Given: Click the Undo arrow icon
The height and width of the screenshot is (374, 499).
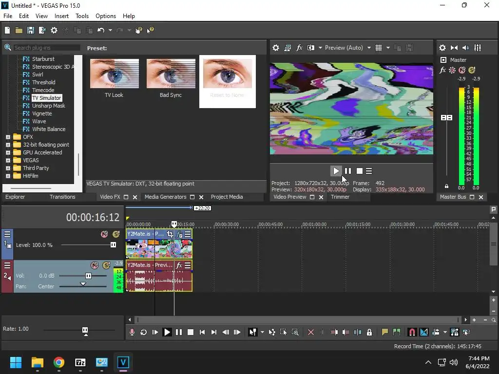Looking at the screenshot, I should point(101,30).
